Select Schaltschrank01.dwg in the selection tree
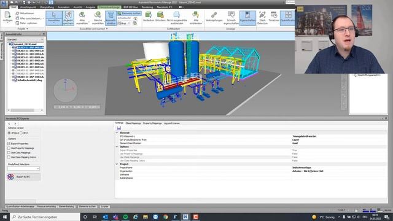The width and height of the screenshot is (393, 221). pyautogui.click(x=29, y=80)
